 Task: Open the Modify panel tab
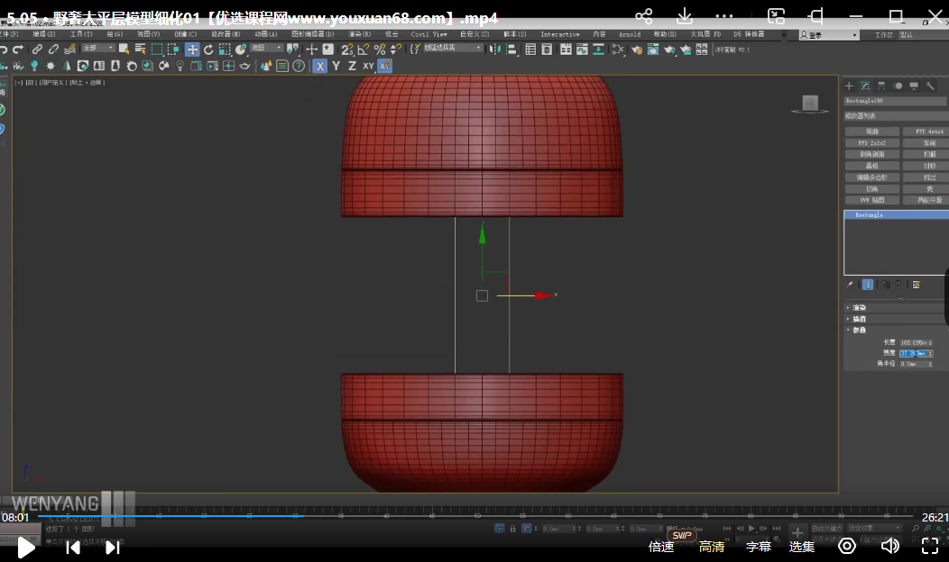click(865, 86)
